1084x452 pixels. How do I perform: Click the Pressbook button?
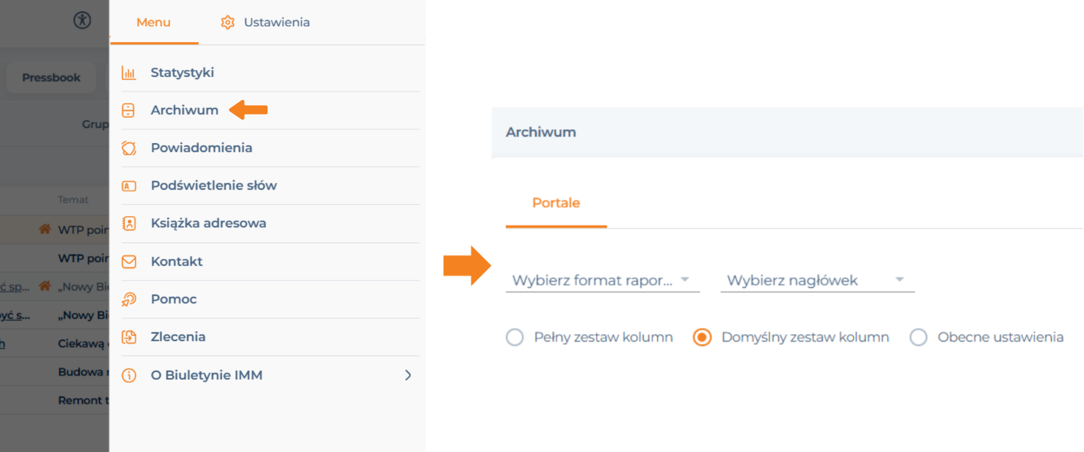click(51, 78)
